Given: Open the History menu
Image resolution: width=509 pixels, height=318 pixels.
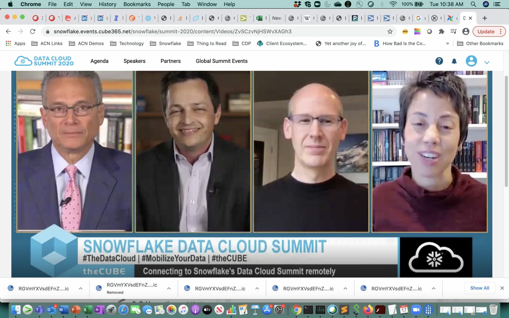Looking at the screenshot, I should pyautogui.click(x=107, y=4).
